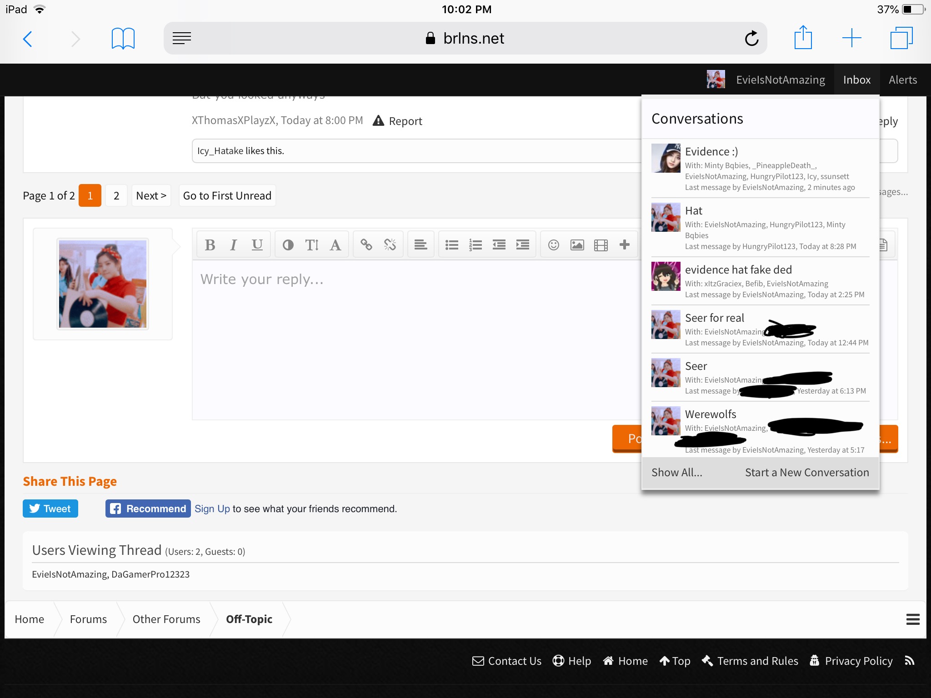This screenshot has width=931, height=698.
Task: Reload the page with refresh icon
Action: pyautogui.click(x=751, y=39)
